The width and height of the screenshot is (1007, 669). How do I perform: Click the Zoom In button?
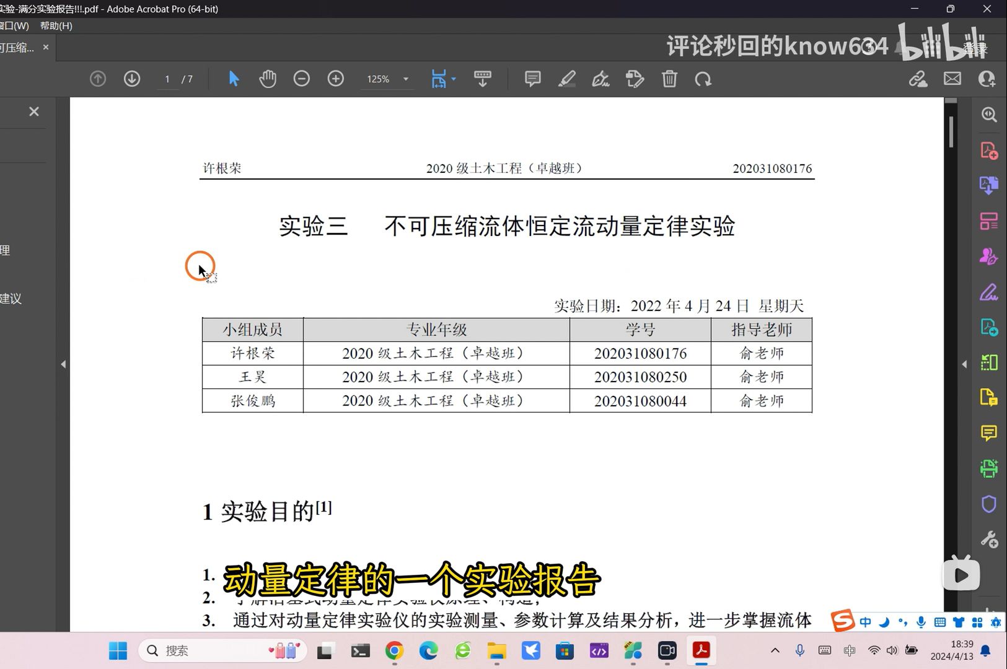pos(335,79)
